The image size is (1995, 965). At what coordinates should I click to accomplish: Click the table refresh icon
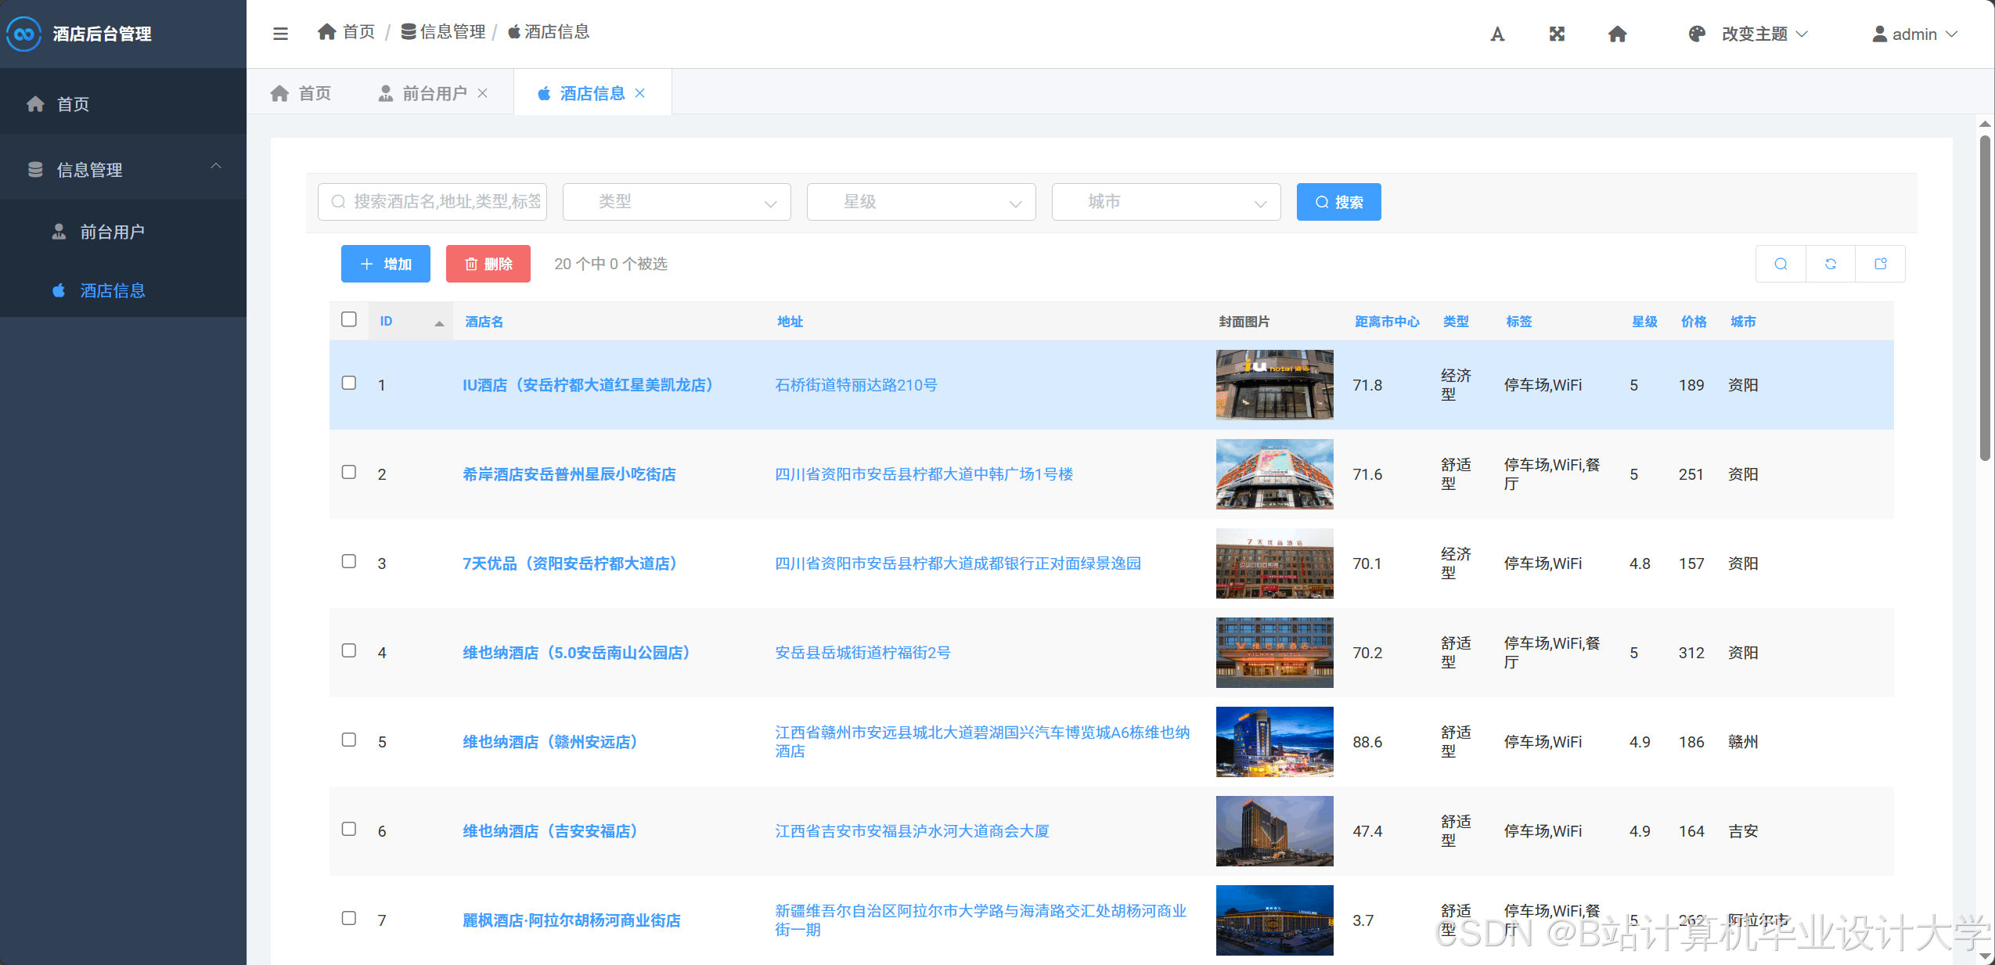click(1830, 264)
